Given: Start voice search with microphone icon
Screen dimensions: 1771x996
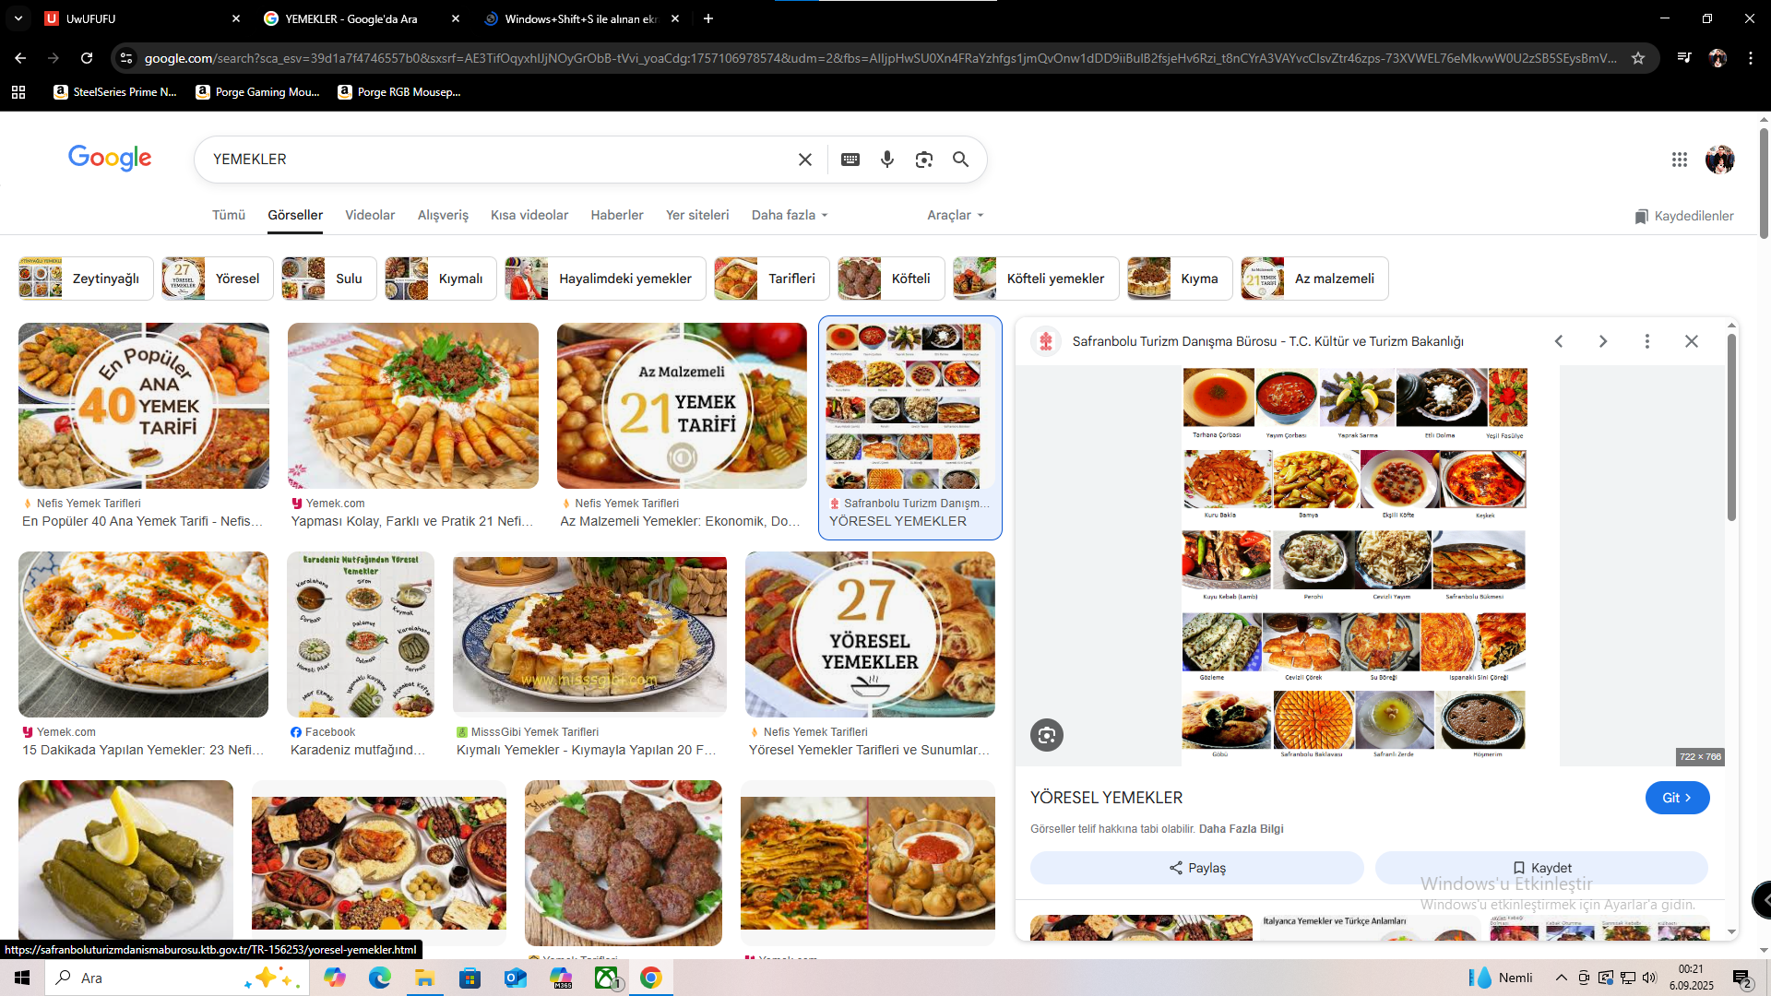Looking at the screenshot, I should (887, 160).
